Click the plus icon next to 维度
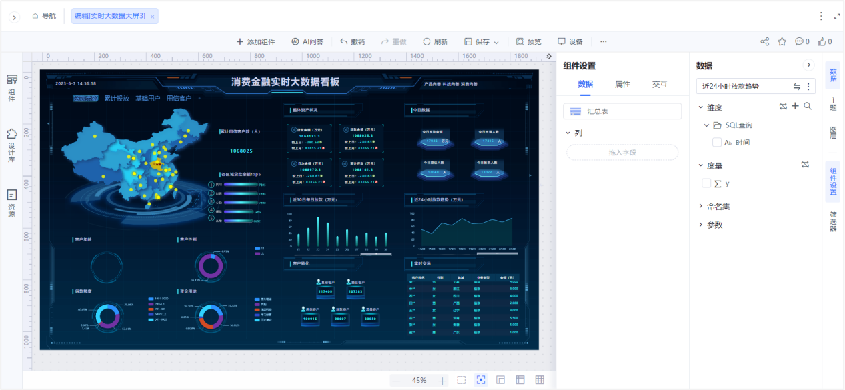Viewport: 845px width, 390px height. [795, 106]
